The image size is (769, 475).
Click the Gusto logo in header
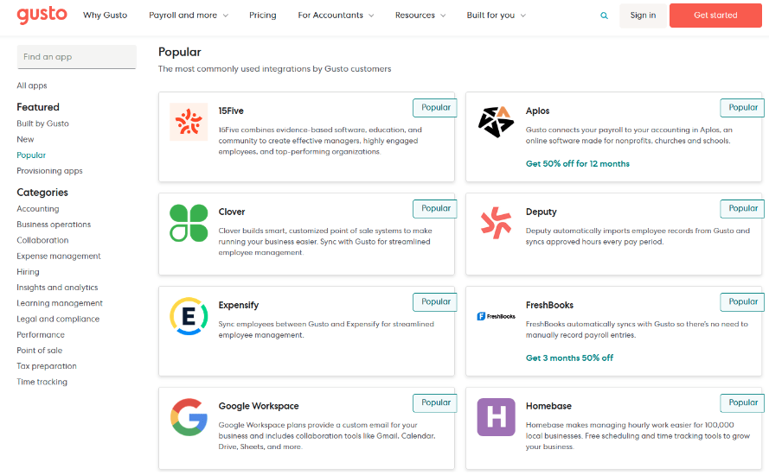pos(42,15)
